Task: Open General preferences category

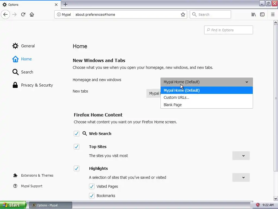Action: (x=23, y=46)
